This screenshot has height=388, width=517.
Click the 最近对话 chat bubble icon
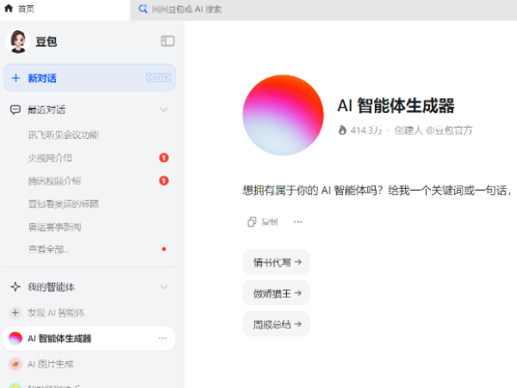coord(15,110)
